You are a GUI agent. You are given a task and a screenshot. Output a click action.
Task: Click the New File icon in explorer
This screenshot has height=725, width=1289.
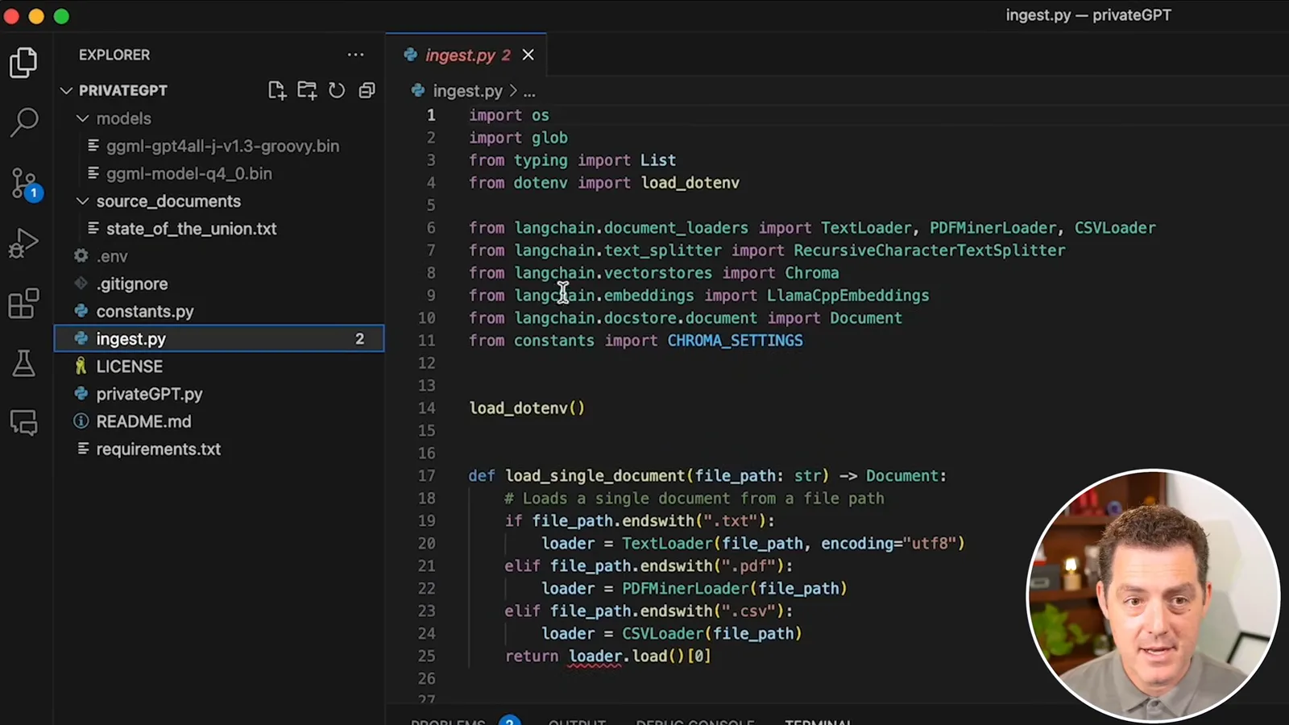pos(277,90)
